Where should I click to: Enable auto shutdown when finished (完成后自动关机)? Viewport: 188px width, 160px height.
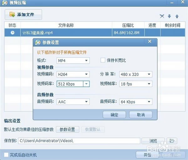(x=6, y=155)
